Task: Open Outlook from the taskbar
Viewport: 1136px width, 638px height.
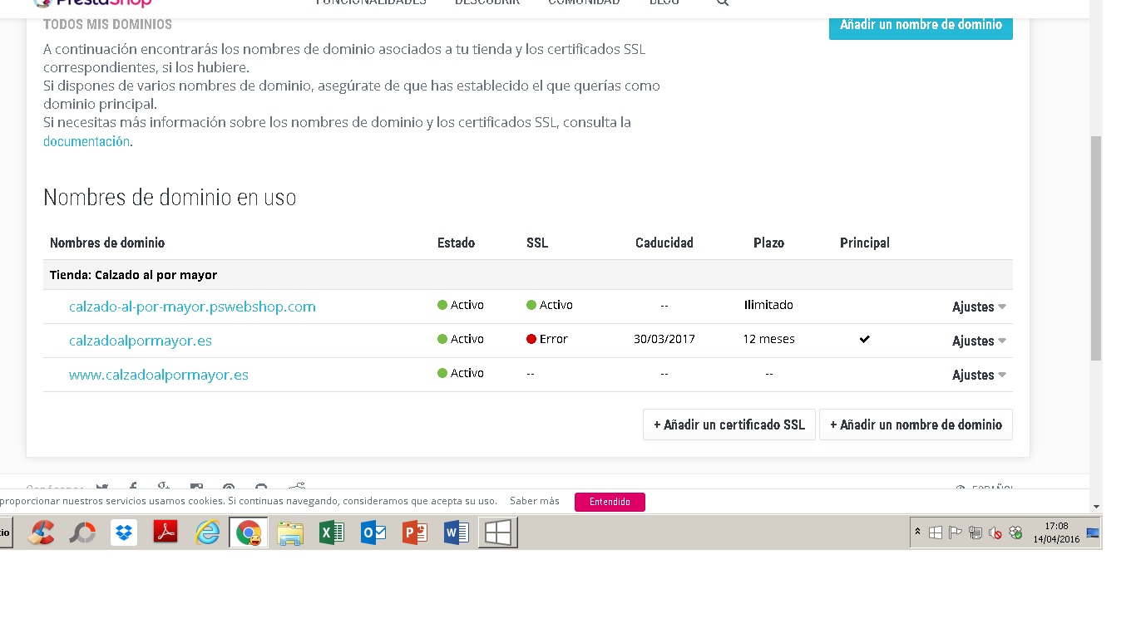Action: click(373, 532)
